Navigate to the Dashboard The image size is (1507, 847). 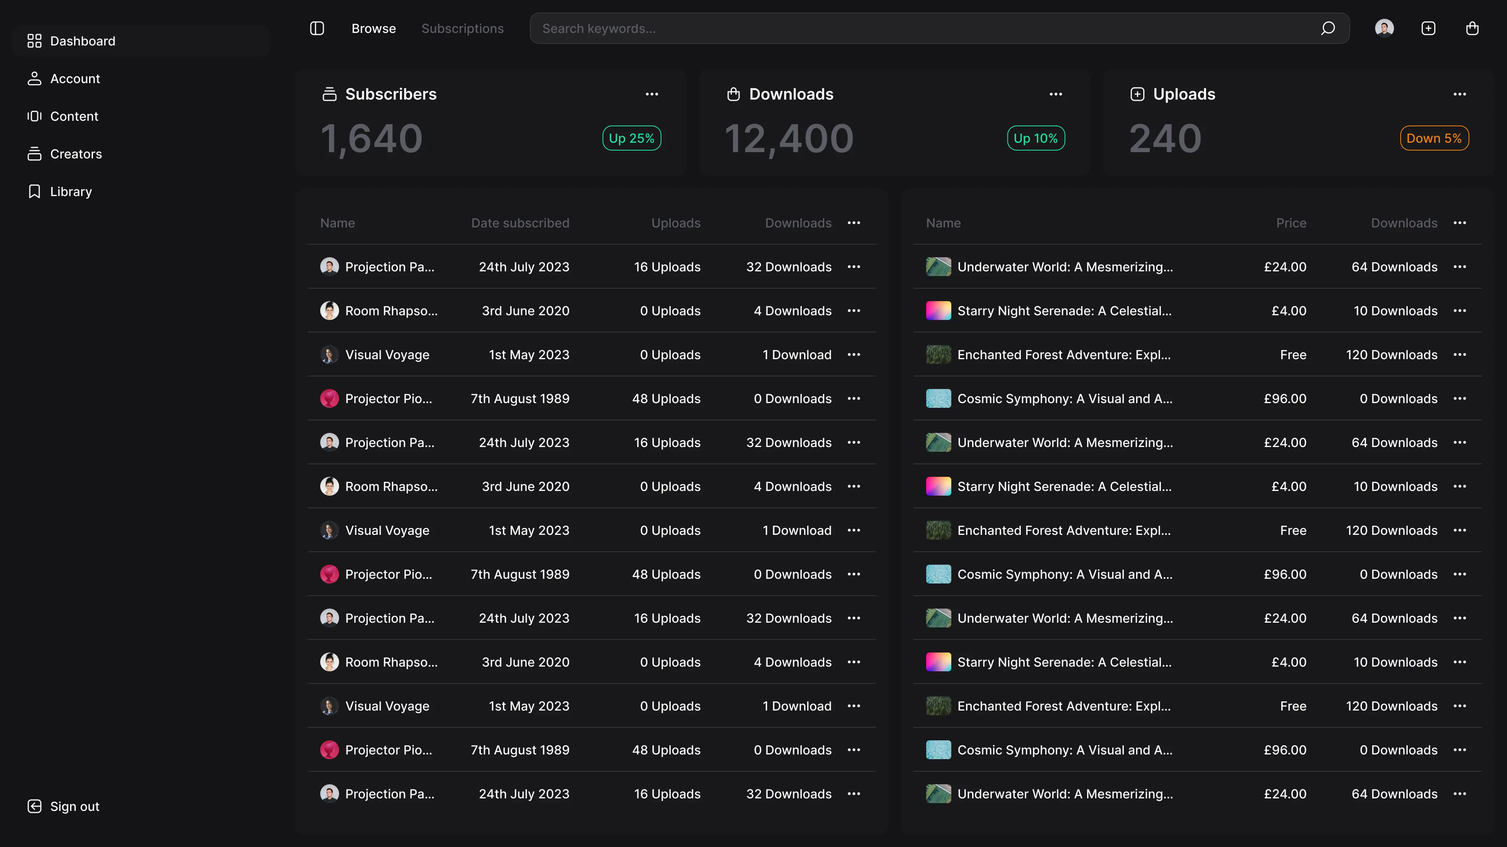pos(82,41)
